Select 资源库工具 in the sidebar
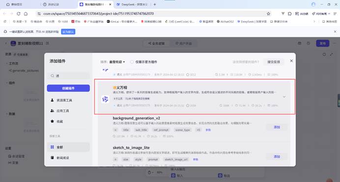This screenshot has width=340, height=182. [x=68, y=100]
